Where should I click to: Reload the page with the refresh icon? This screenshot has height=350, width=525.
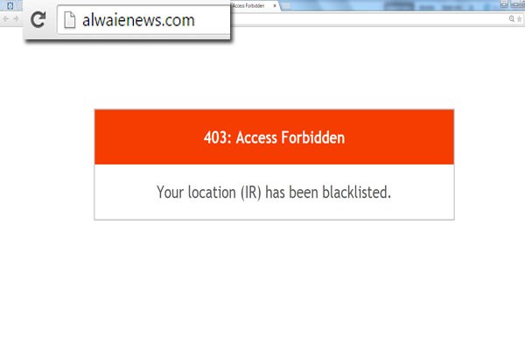(38, 19)
